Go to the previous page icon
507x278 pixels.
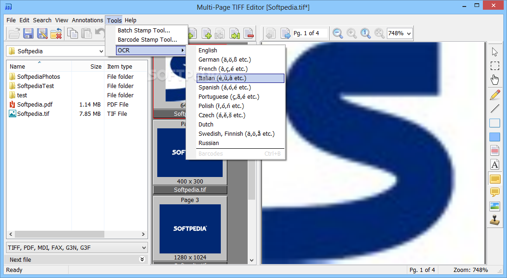[270, 33]
